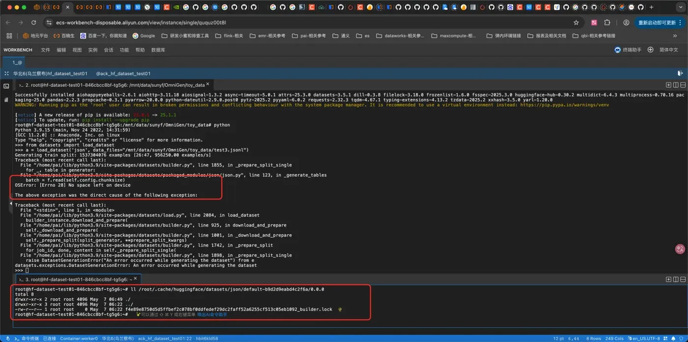This screenshot has width=688, height=342.
Task: Select the @ack_hf_dataset_test01 tab
Action: 123,73
